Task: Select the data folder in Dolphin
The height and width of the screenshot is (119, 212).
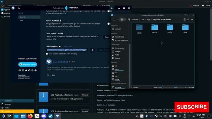Action: [x=185, y=28]
